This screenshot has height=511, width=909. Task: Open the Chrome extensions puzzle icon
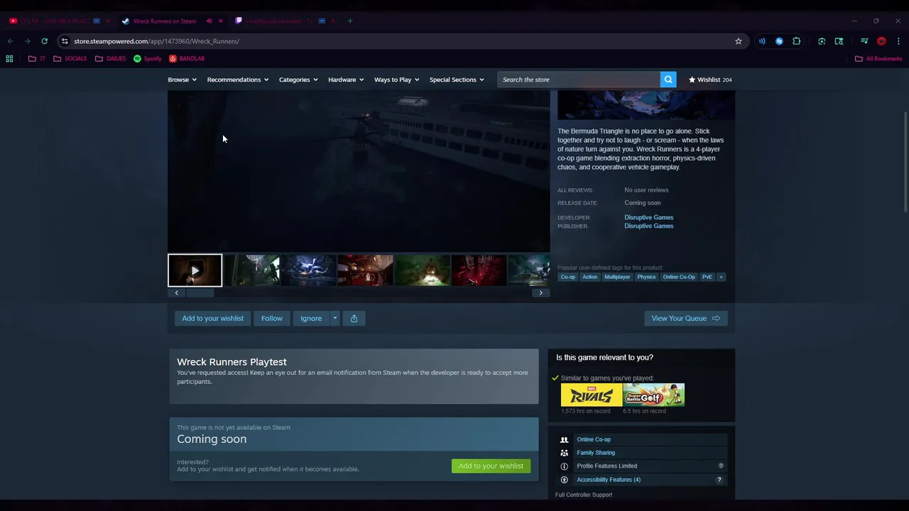[796, 41]
